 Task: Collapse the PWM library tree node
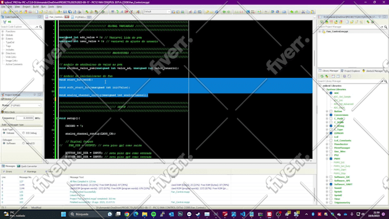coord(327,159)
